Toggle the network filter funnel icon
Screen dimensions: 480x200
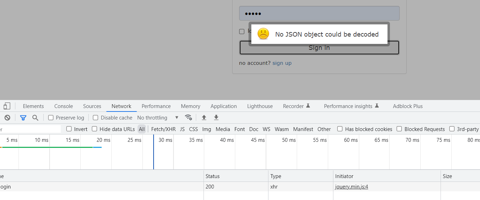pyautogui.click(x=23, y=118)
